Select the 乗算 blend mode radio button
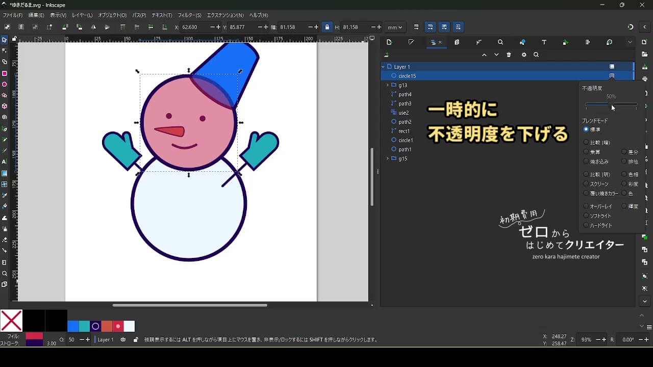The height and width of the screenshot is (367, 653). (586, 152)
